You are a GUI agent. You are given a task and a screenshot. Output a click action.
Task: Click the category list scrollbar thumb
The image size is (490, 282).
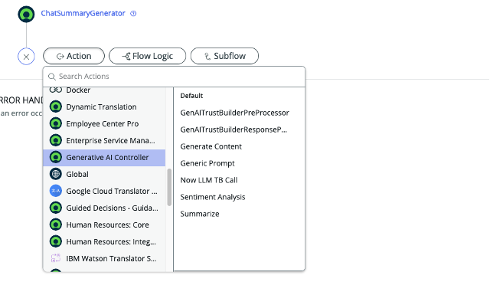coord(169,187)
